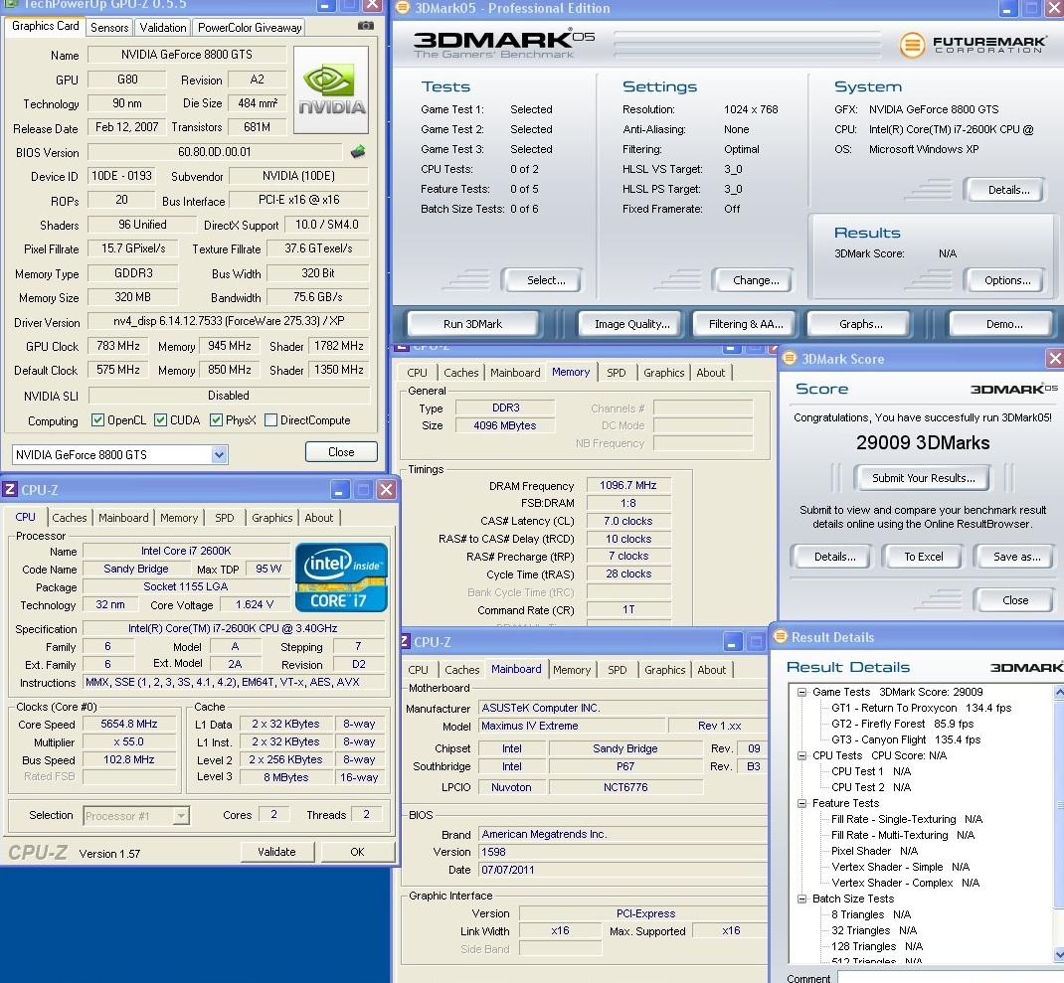The width and height of the screenshot is (1064, 983).
Task: Click Save as... in 3DMark Score
Action: pos(1016,557)
